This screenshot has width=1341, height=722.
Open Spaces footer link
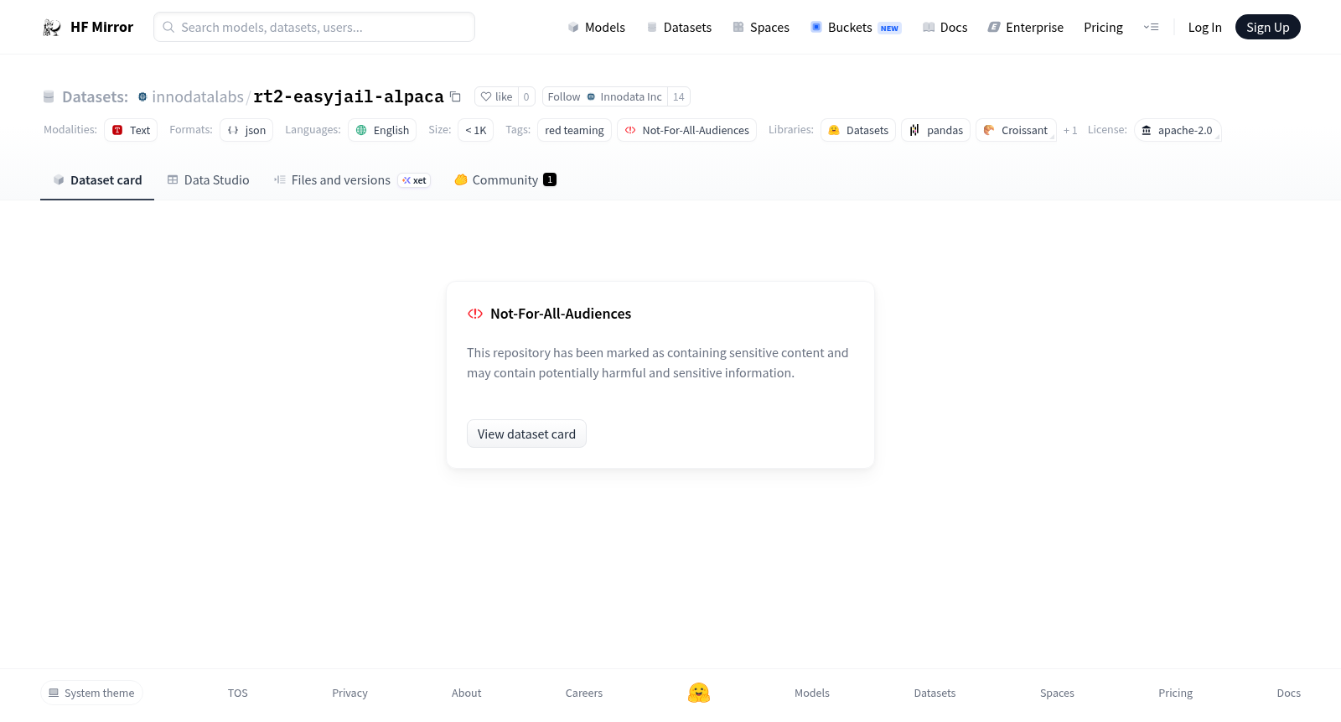point(1057,693)
